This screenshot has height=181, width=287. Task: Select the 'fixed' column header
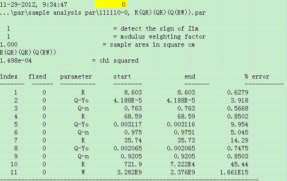(x=37, y=76)
